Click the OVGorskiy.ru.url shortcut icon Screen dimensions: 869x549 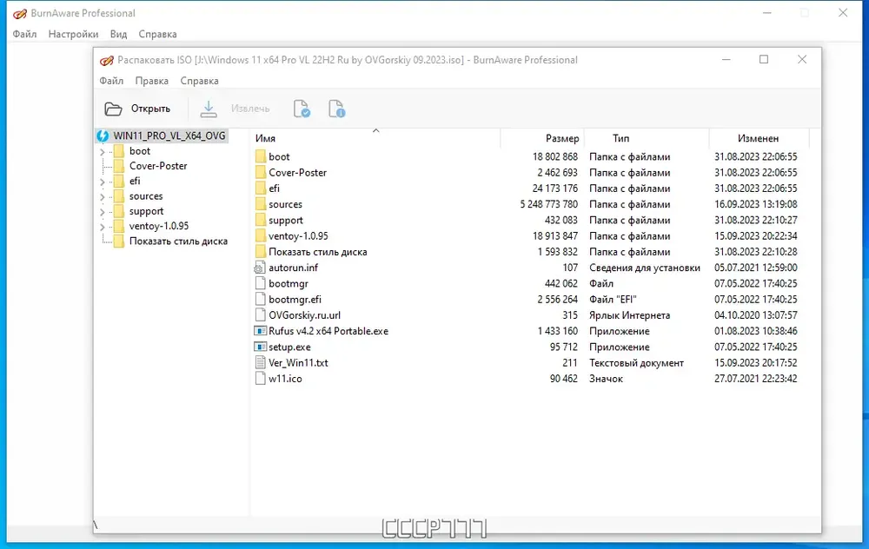[260, 315]
